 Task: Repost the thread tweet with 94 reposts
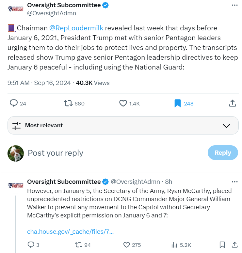[x=79, y=245]
